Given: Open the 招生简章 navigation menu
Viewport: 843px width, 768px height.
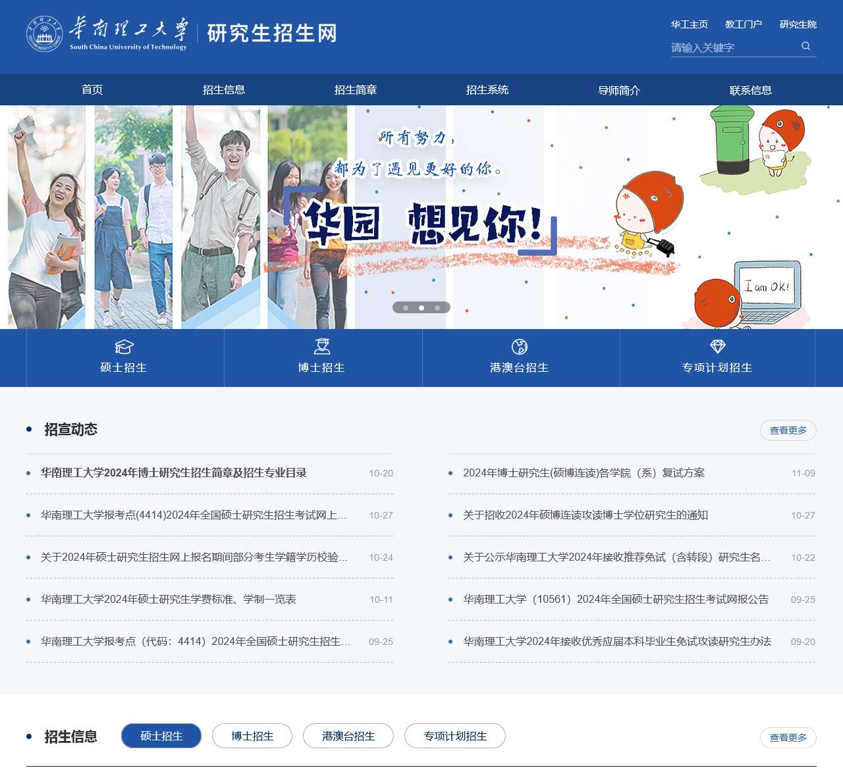Looking at the screenshot, I should point(356,90).
